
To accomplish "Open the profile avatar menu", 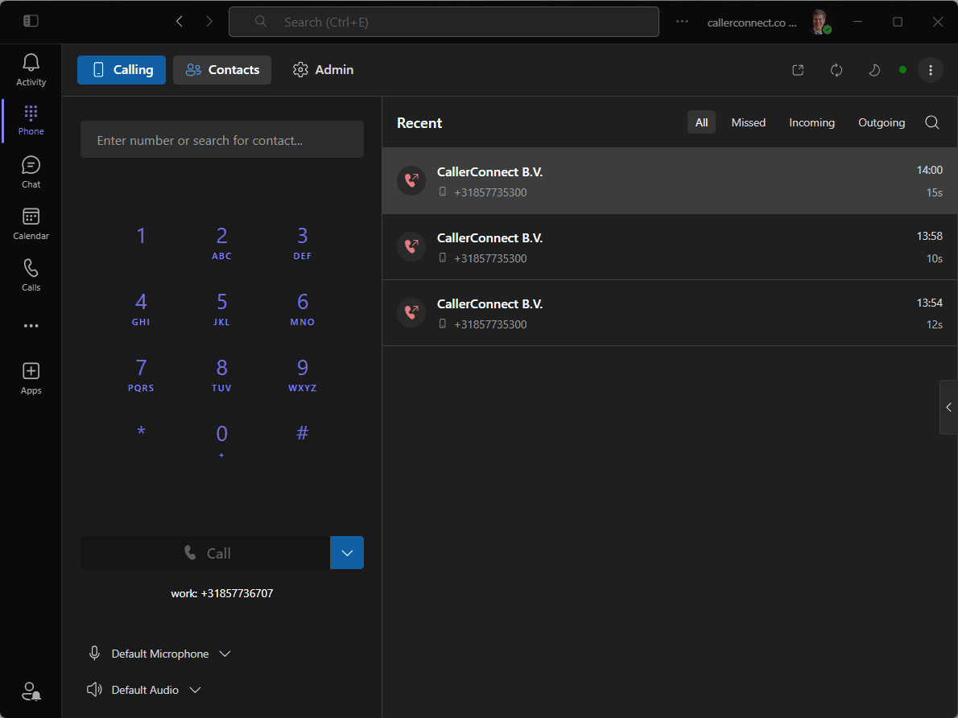I will [x=820, y=22].
